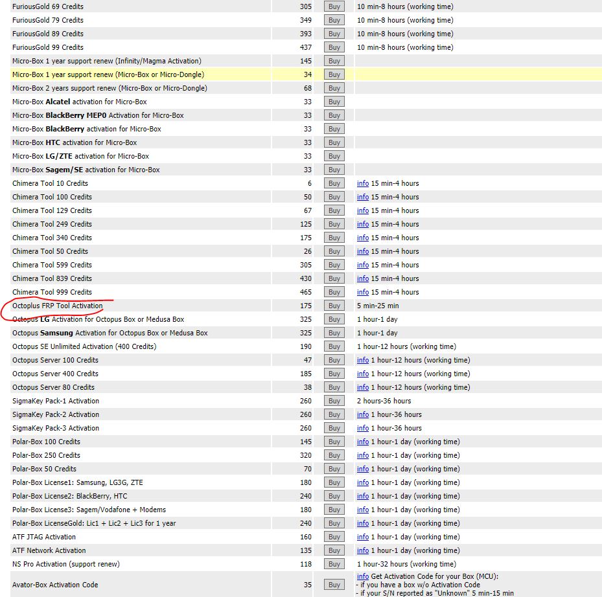Select 'FuriousGold 79 Credits' product name
602x597 pixels.
(47, 20)
